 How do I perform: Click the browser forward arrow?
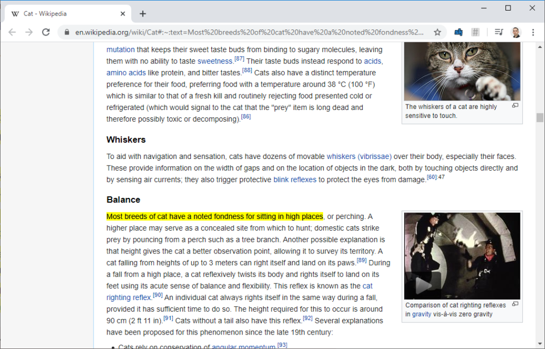[x=29, y=32]
